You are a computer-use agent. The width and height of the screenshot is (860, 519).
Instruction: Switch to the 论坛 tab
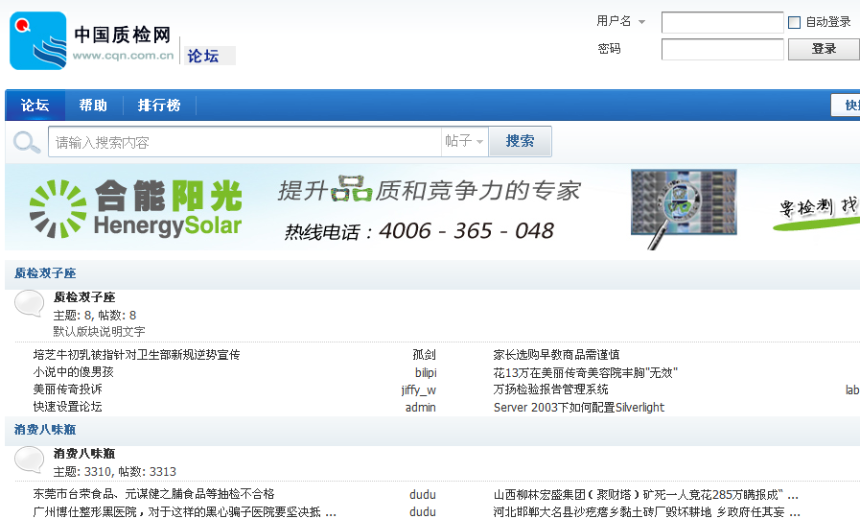pyautogui.click(x=35, y=106)
